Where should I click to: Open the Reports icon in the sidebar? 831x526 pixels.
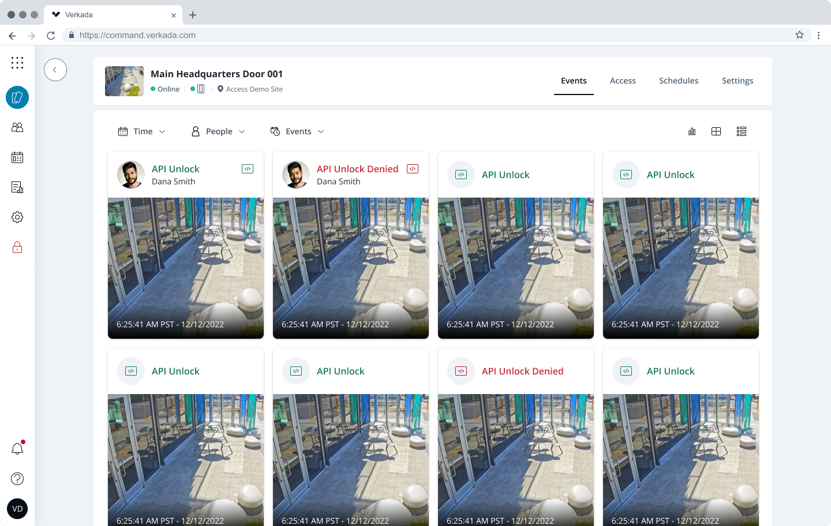tap(17, 187)
